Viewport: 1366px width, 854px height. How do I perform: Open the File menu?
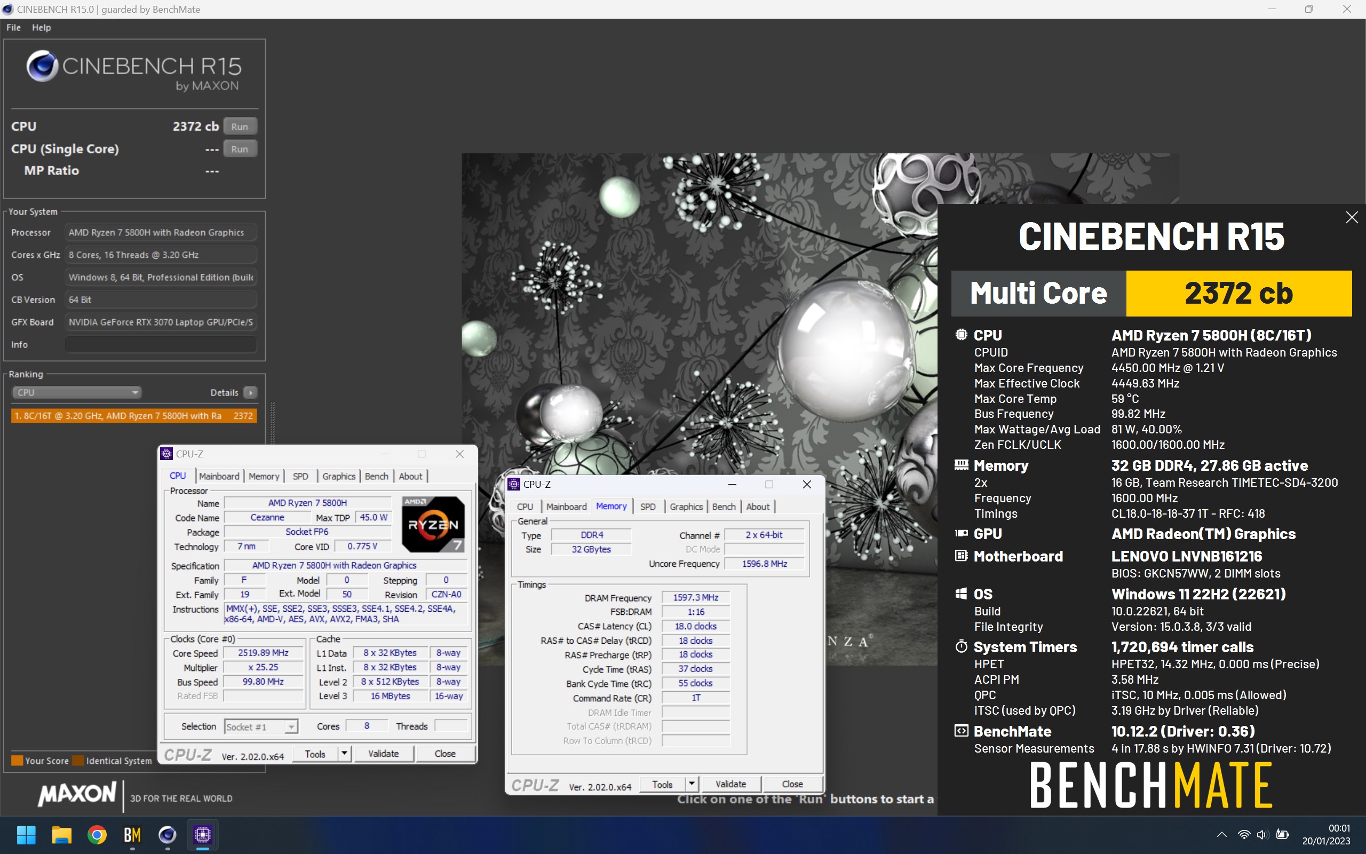pyautogui.click(x=13, y=27)
